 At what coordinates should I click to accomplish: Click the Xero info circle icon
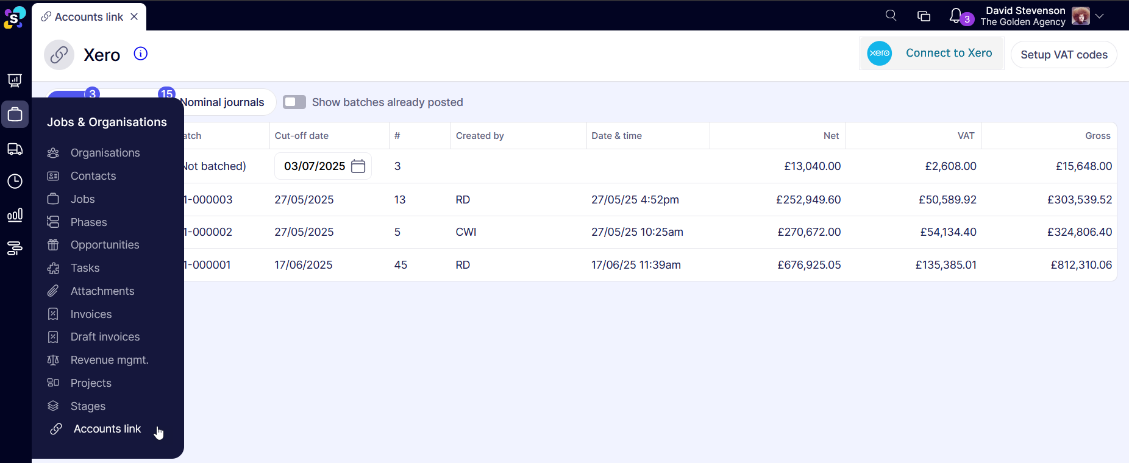pos(141,54)
